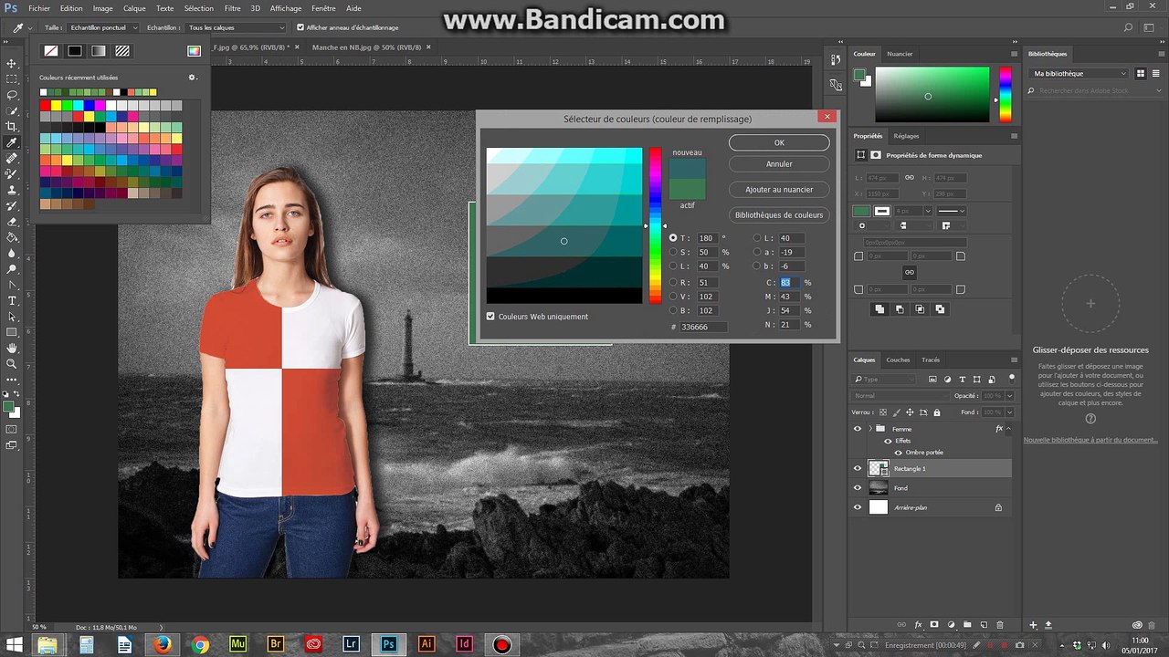Image resolution: width=1169 pixels, height=657 pixels.
Task: Open the Opacité value dropdown arrow
Action: coord(1008,396)
